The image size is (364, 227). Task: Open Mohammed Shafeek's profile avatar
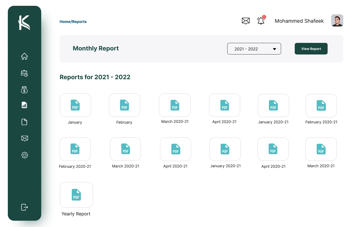coord(337,20)
